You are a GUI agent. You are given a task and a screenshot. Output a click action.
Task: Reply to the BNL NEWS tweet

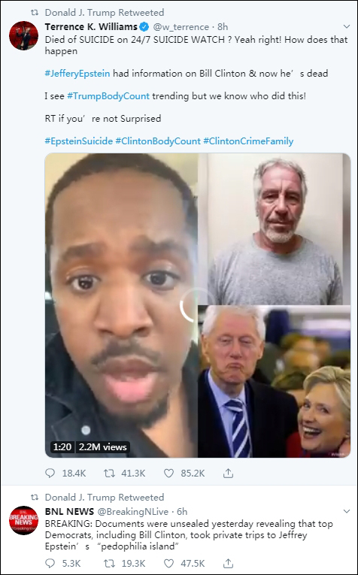point(50,563)
